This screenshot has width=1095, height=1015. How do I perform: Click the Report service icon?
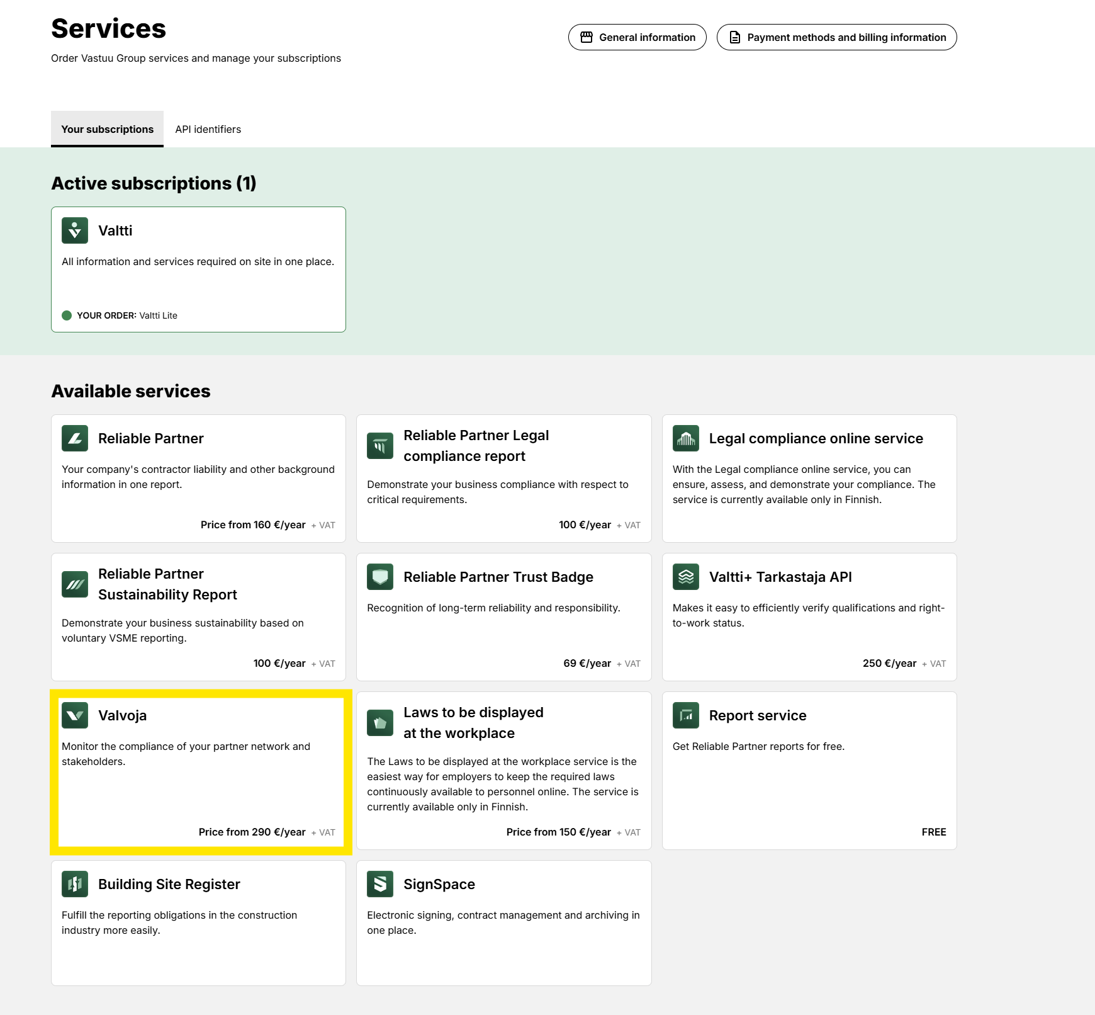point(686,715)
